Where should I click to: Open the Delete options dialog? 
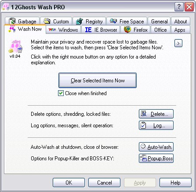[x=156, y=114]
